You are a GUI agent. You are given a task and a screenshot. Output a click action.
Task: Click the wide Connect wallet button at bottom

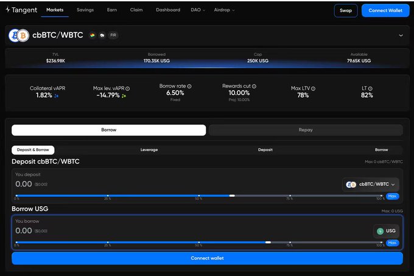pyautogui.click(x=207, y=258)
